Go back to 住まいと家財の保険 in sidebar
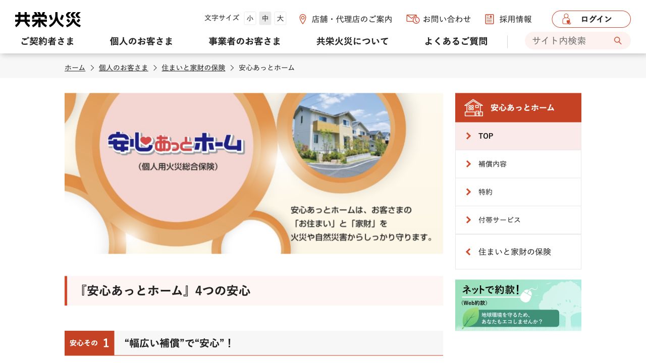Image resolution: width=646 pixels, height=363 pixels. [518, 252]
